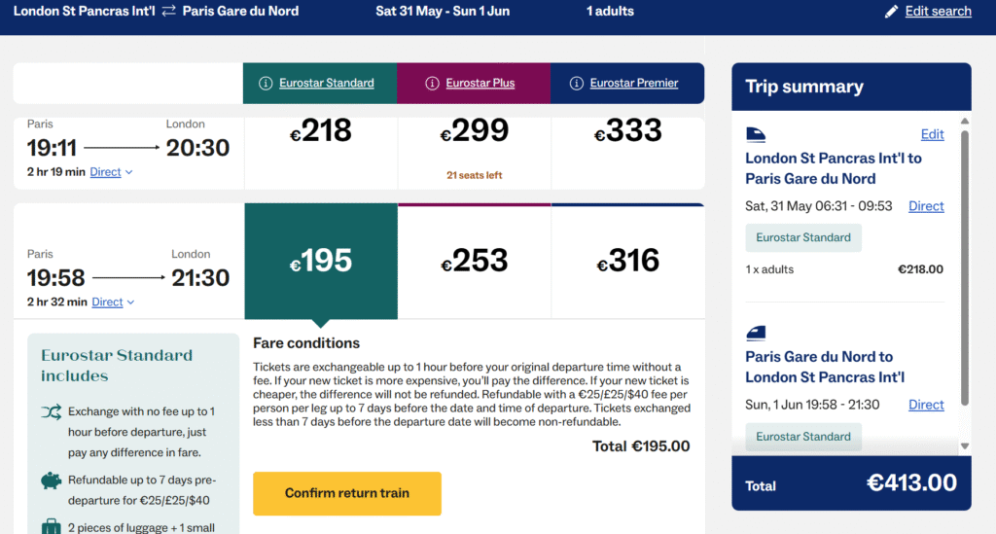Select the €195 Standard fare for 19:58
The image size is (996, 534).
pos(321,261)
